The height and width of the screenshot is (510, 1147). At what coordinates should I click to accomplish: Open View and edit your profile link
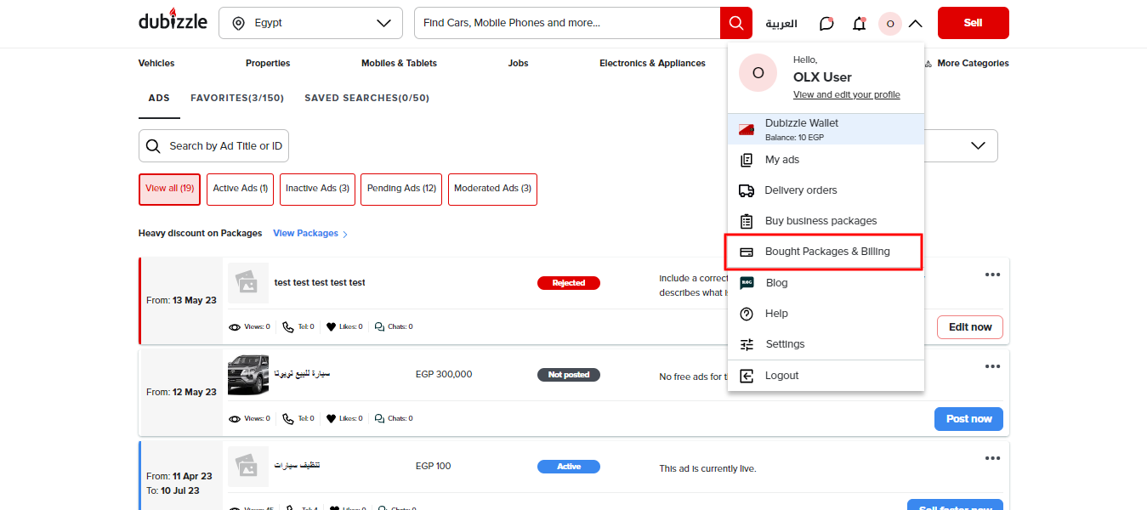coord(847,94)
